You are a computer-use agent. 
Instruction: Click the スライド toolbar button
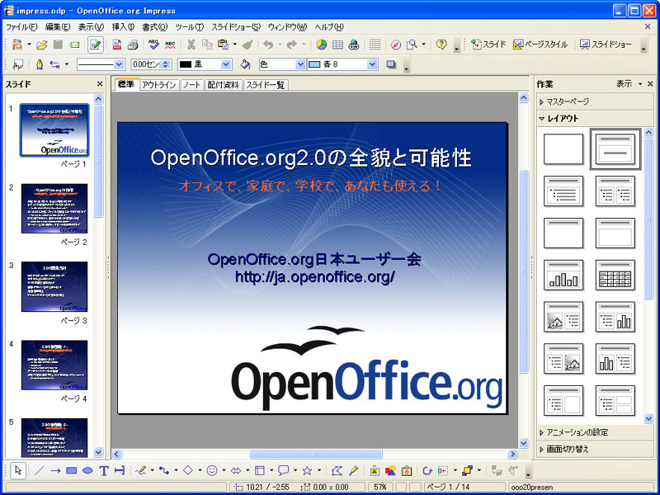pyautogui.click(x=488, y=45)
